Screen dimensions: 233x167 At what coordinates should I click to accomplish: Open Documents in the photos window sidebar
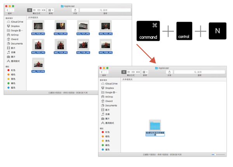(15, 43)
